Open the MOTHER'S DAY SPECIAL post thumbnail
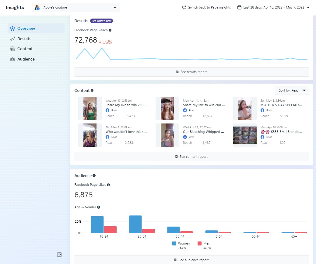 click(x=245, y=108)
